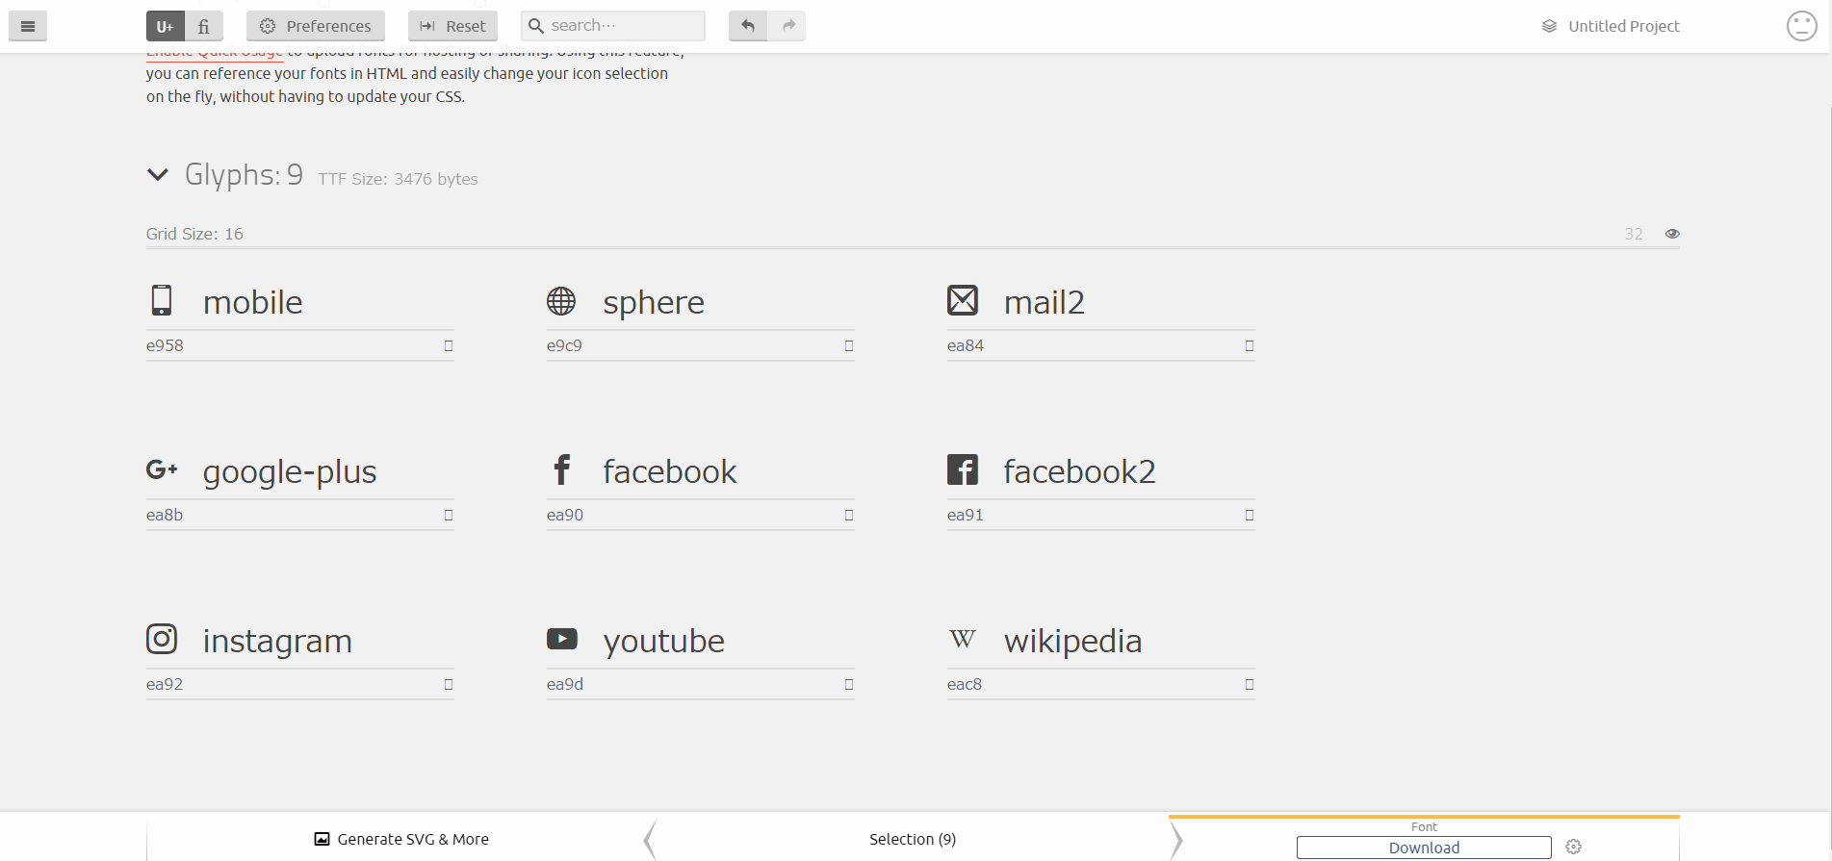Click the youtube glyph icon

[x=562, y=639]
